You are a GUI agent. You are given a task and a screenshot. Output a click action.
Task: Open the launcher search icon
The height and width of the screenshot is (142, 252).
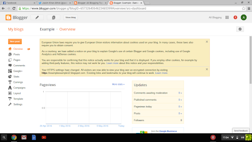pos(4,138)
